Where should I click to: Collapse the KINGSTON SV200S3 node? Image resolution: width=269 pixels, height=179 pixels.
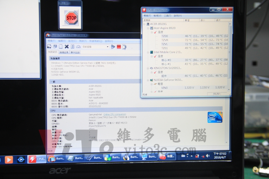pyautogui.click(x=148, y=68)
